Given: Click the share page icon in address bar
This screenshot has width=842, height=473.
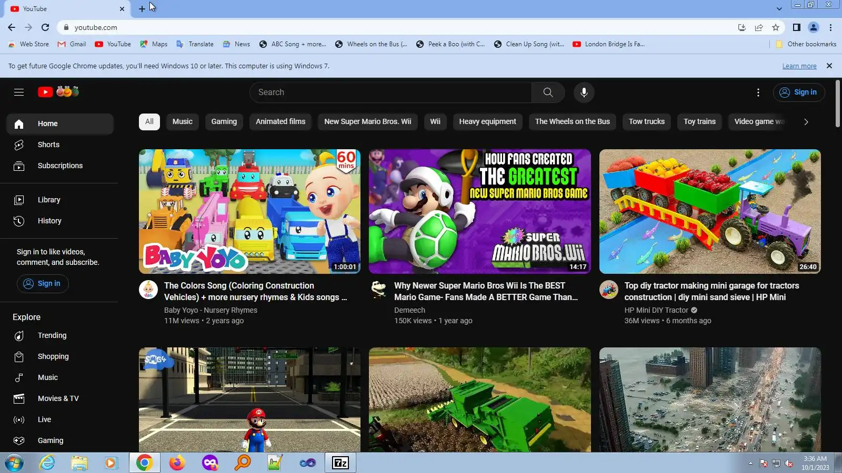Looking at the screenshot, I should coord(759,27).
